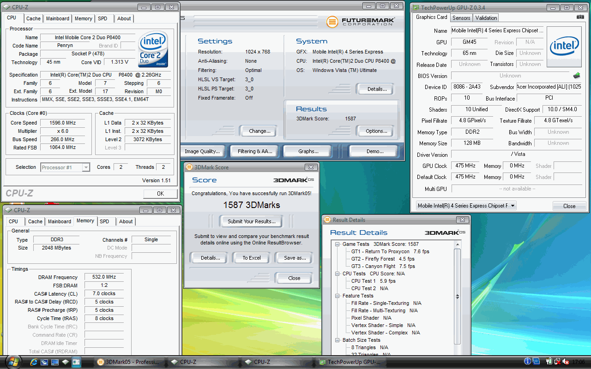Image resolution: width=591 pixels, height=369 pixels.
Task: Click Details button in 3DMark Score dialog
Action: click(210, 258)
